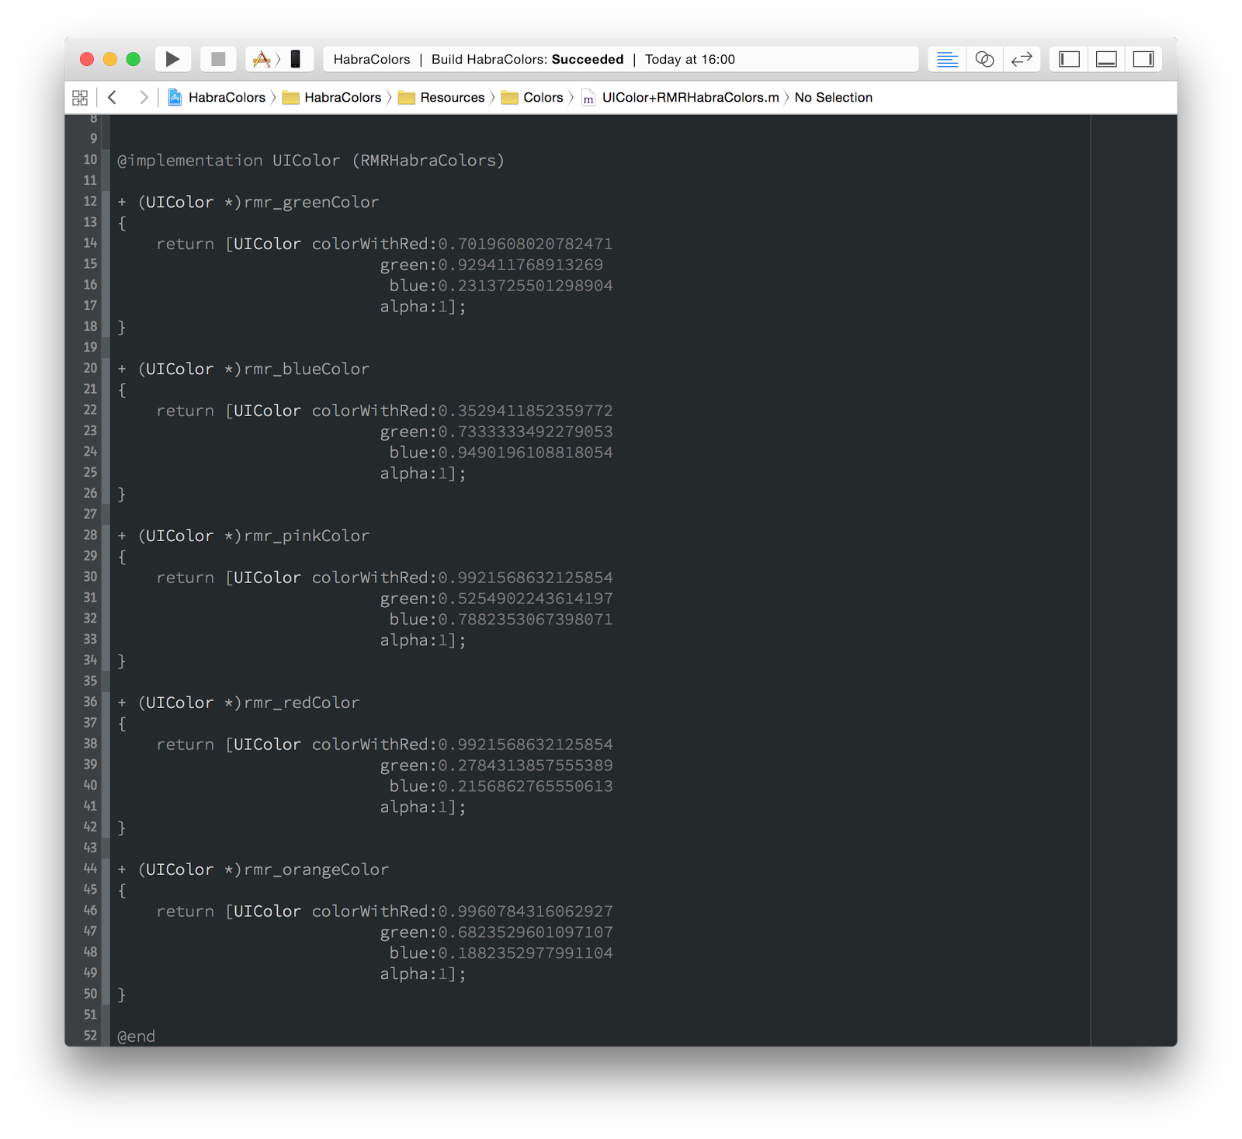Place cursor on rmr_greenColor method name

[x=311, y=202]
